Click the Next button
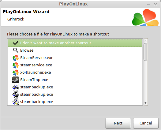Image resolution: width=161 pixels, height=130 pixels. tap(118, 123)
